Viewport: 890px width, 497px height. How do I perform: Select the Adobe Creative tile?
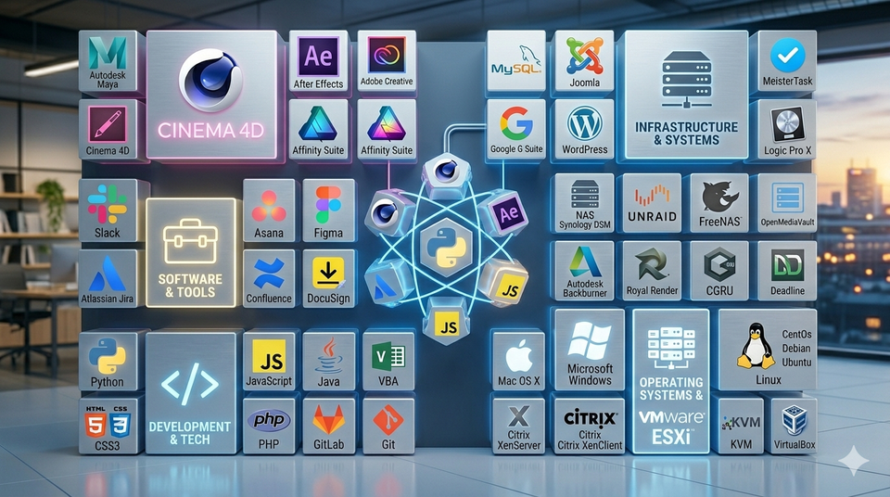(x=387, y=60)
